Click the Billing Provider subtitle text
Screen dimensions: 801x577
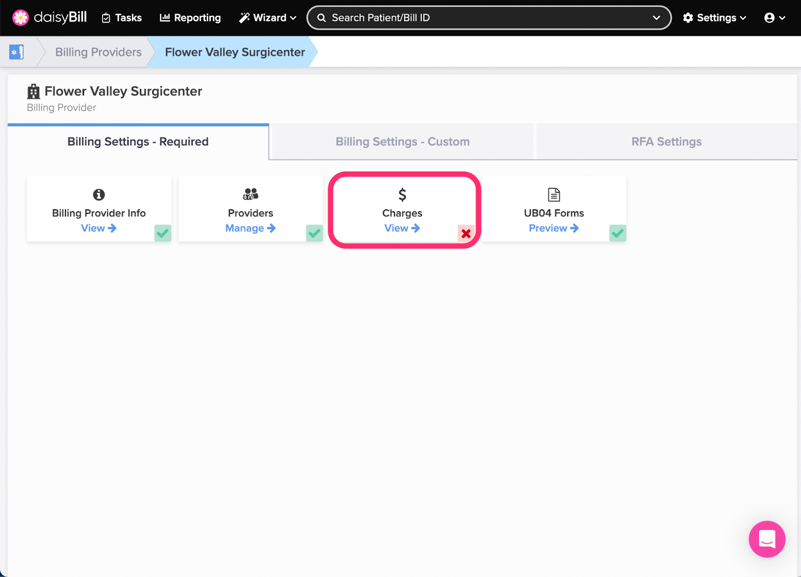[62, 108]
